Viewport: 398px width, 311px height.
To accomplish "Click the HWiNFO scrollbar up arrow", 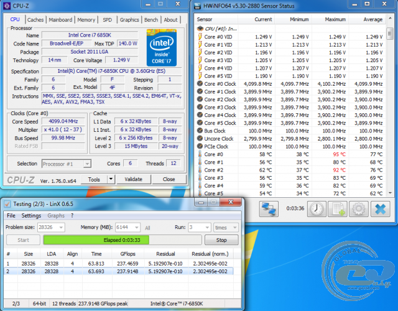I will [390, 19].
